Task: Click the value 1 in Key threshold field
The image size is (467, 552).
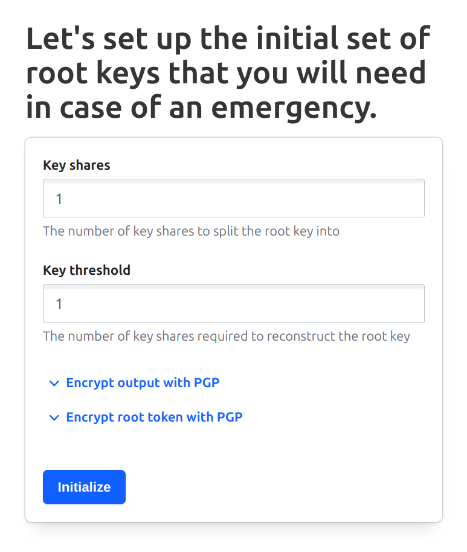Action: point(59,304)
